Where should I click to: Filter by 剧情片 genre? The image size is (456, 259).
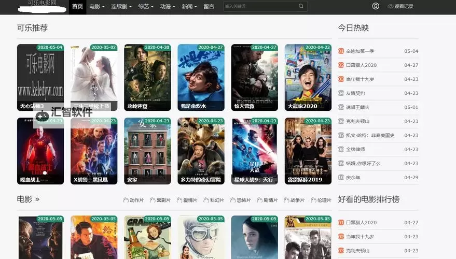click(x=267, y=200)
